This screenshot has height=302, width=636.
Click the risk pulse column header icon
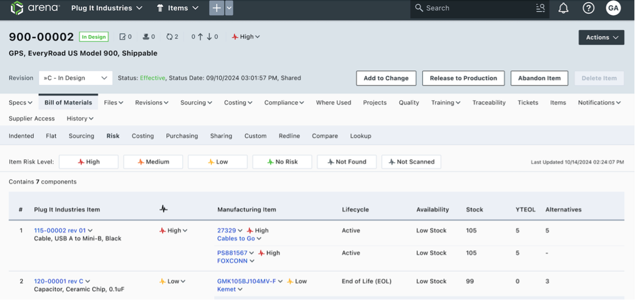click(163, 209)
